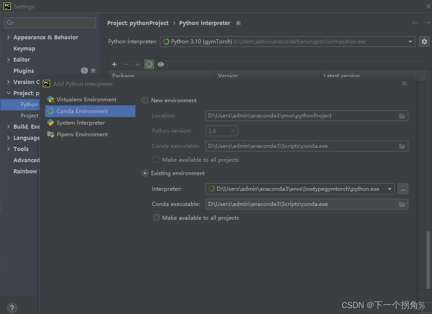Select the Existing environment radio button
Image resolution: width=432 pixels, height=314 pixels.
[145, 173]
